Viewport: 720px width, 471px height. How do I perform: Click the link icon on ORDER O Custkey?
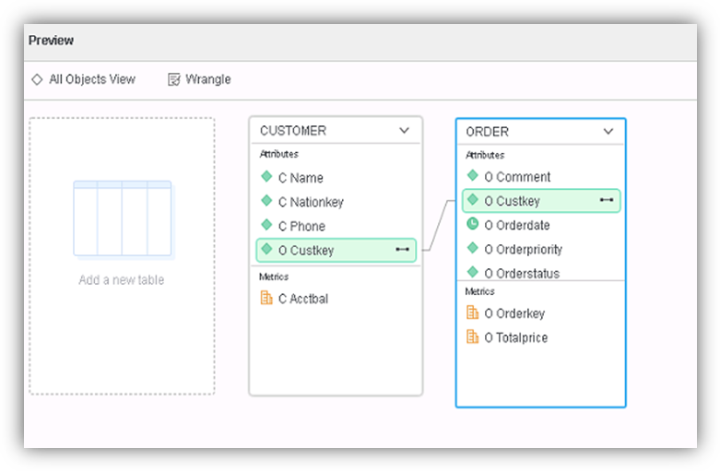(x=607, y=200)
